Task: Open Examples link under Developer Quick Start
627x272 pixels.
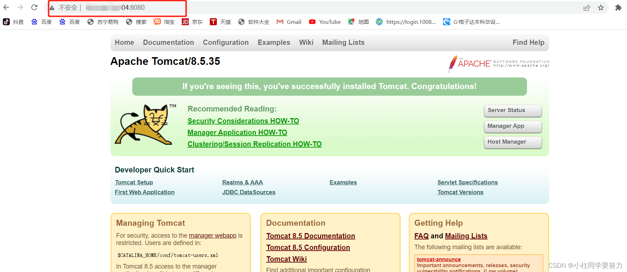Action: pyautogui.click(x=343, y=182)
